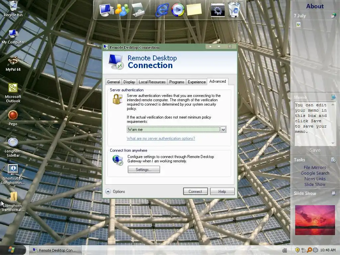This screenshot has height=255, width=340.
Task: Click the keyboard icon on the taskbar
Action: pyautogui.click(x=285, y=250)
